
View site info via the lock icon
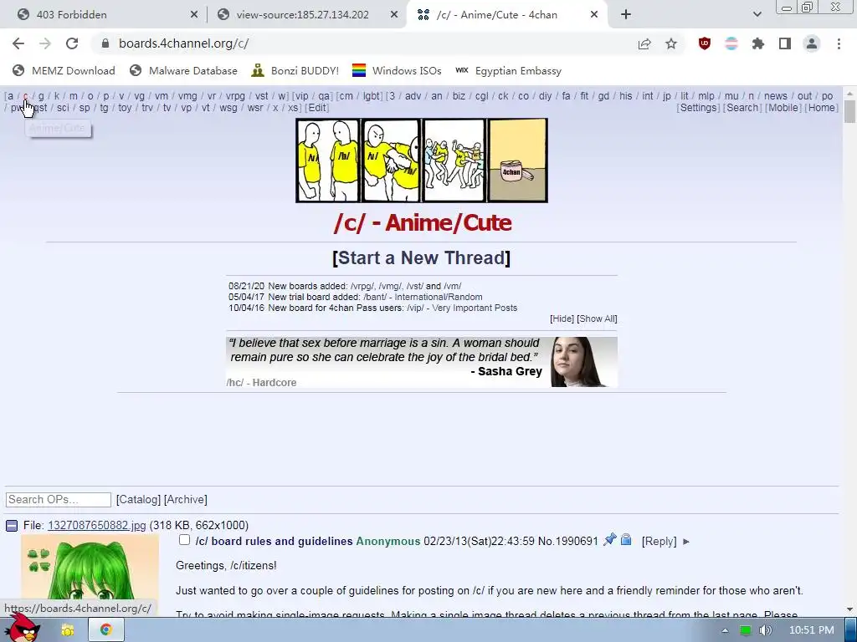[x=105, y=43]
